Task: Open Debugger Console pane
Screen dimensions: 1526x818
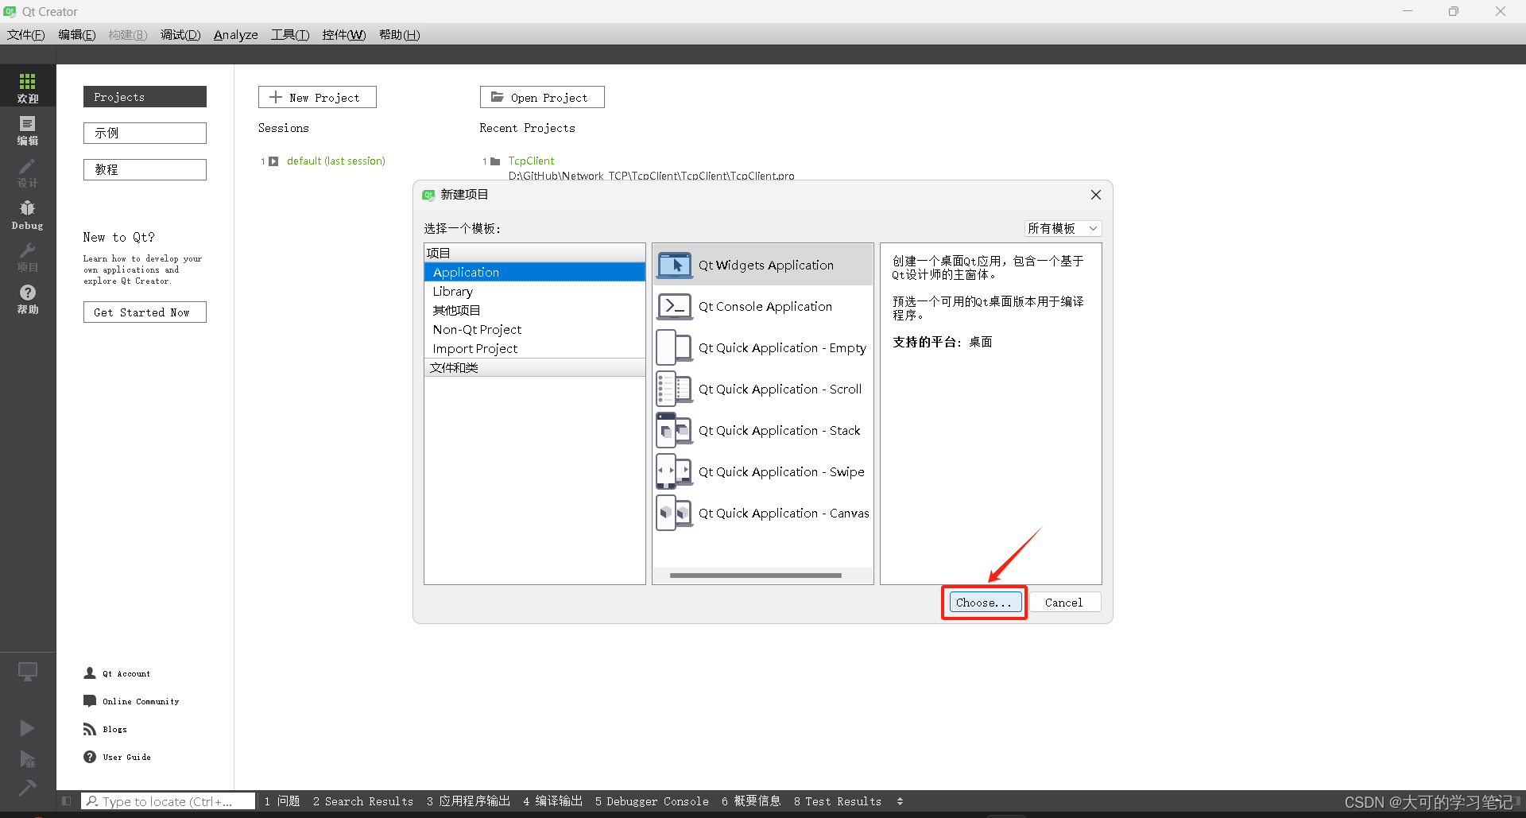Action: [x=652, y=801]
